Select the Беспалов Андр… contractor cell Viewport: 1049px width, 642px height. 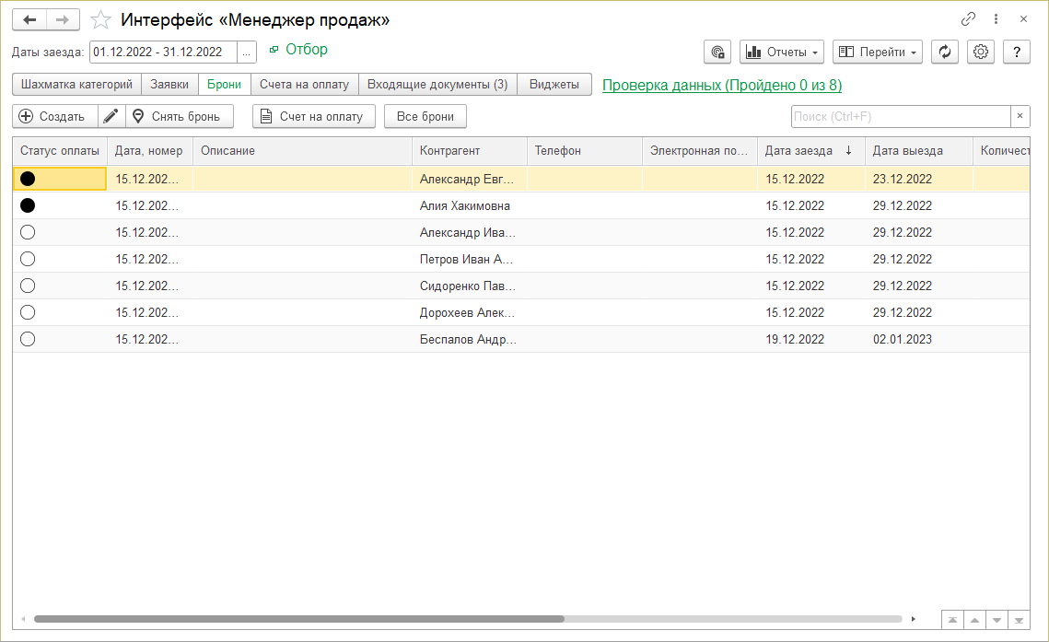coord(469,339)
